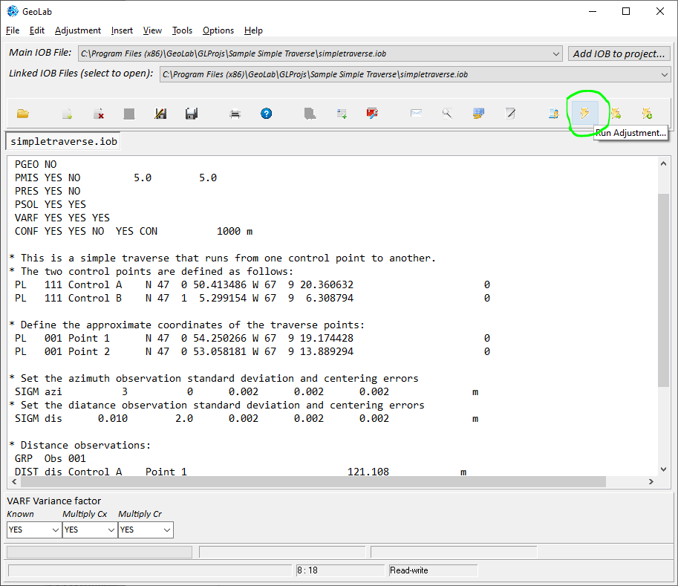Click the PSOL YES YES line
The width and height of the screenshot is (678, 586).
50,204
